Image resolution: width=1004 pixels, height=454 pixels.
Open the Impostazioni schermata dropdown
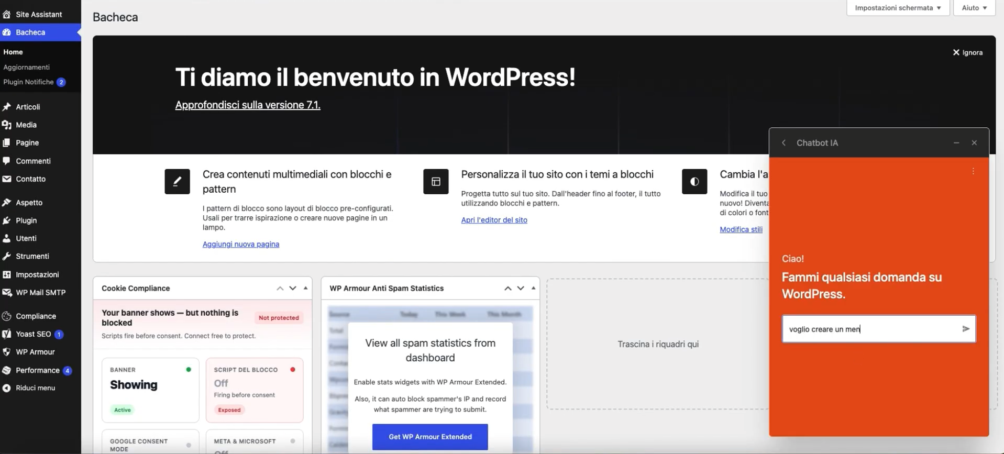tap(898, 8)
